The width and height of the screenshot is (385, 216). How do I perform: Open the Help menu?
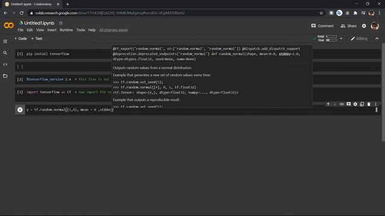92,30
